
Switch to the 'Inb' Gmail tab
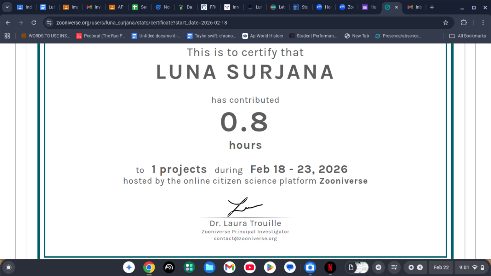tap(415, 7)
